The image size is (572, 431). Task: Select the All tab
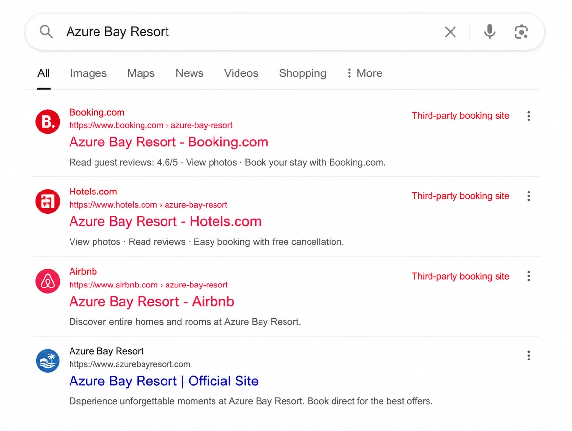pyautogui.click(x=44, y=73)
